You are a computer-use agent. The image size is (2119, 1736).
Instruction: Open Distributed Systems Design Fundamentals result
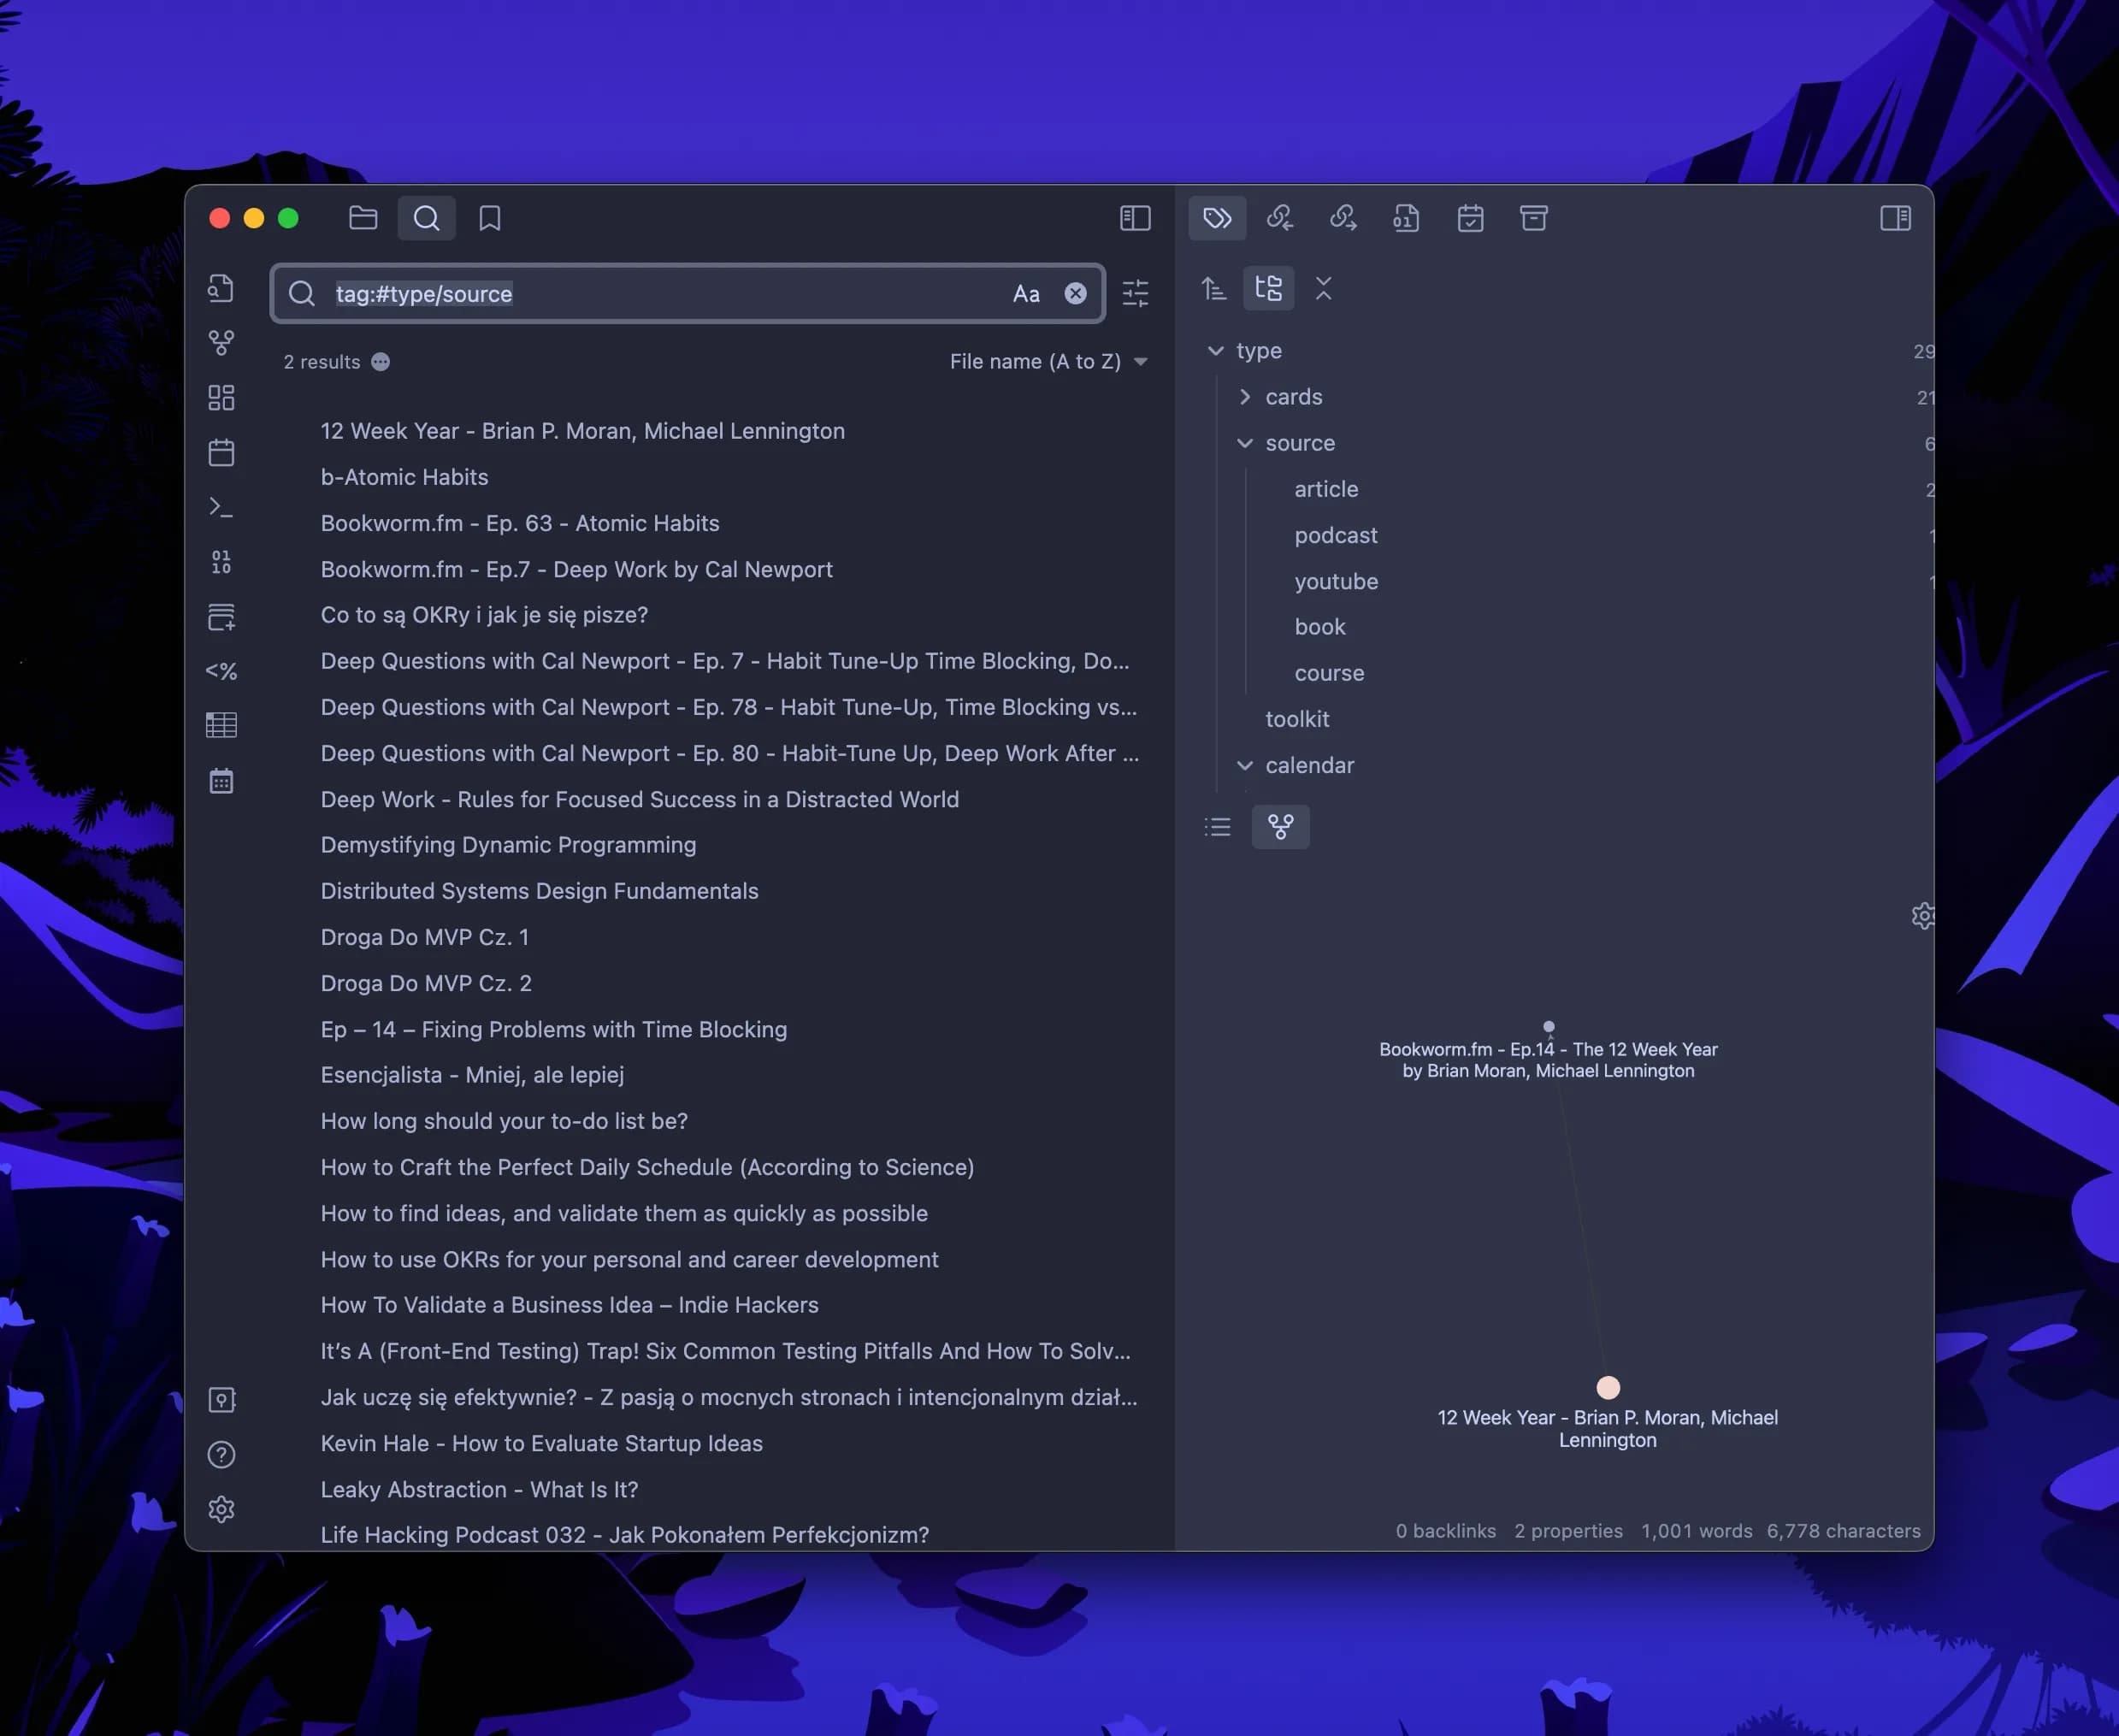(x=539, y=891)
